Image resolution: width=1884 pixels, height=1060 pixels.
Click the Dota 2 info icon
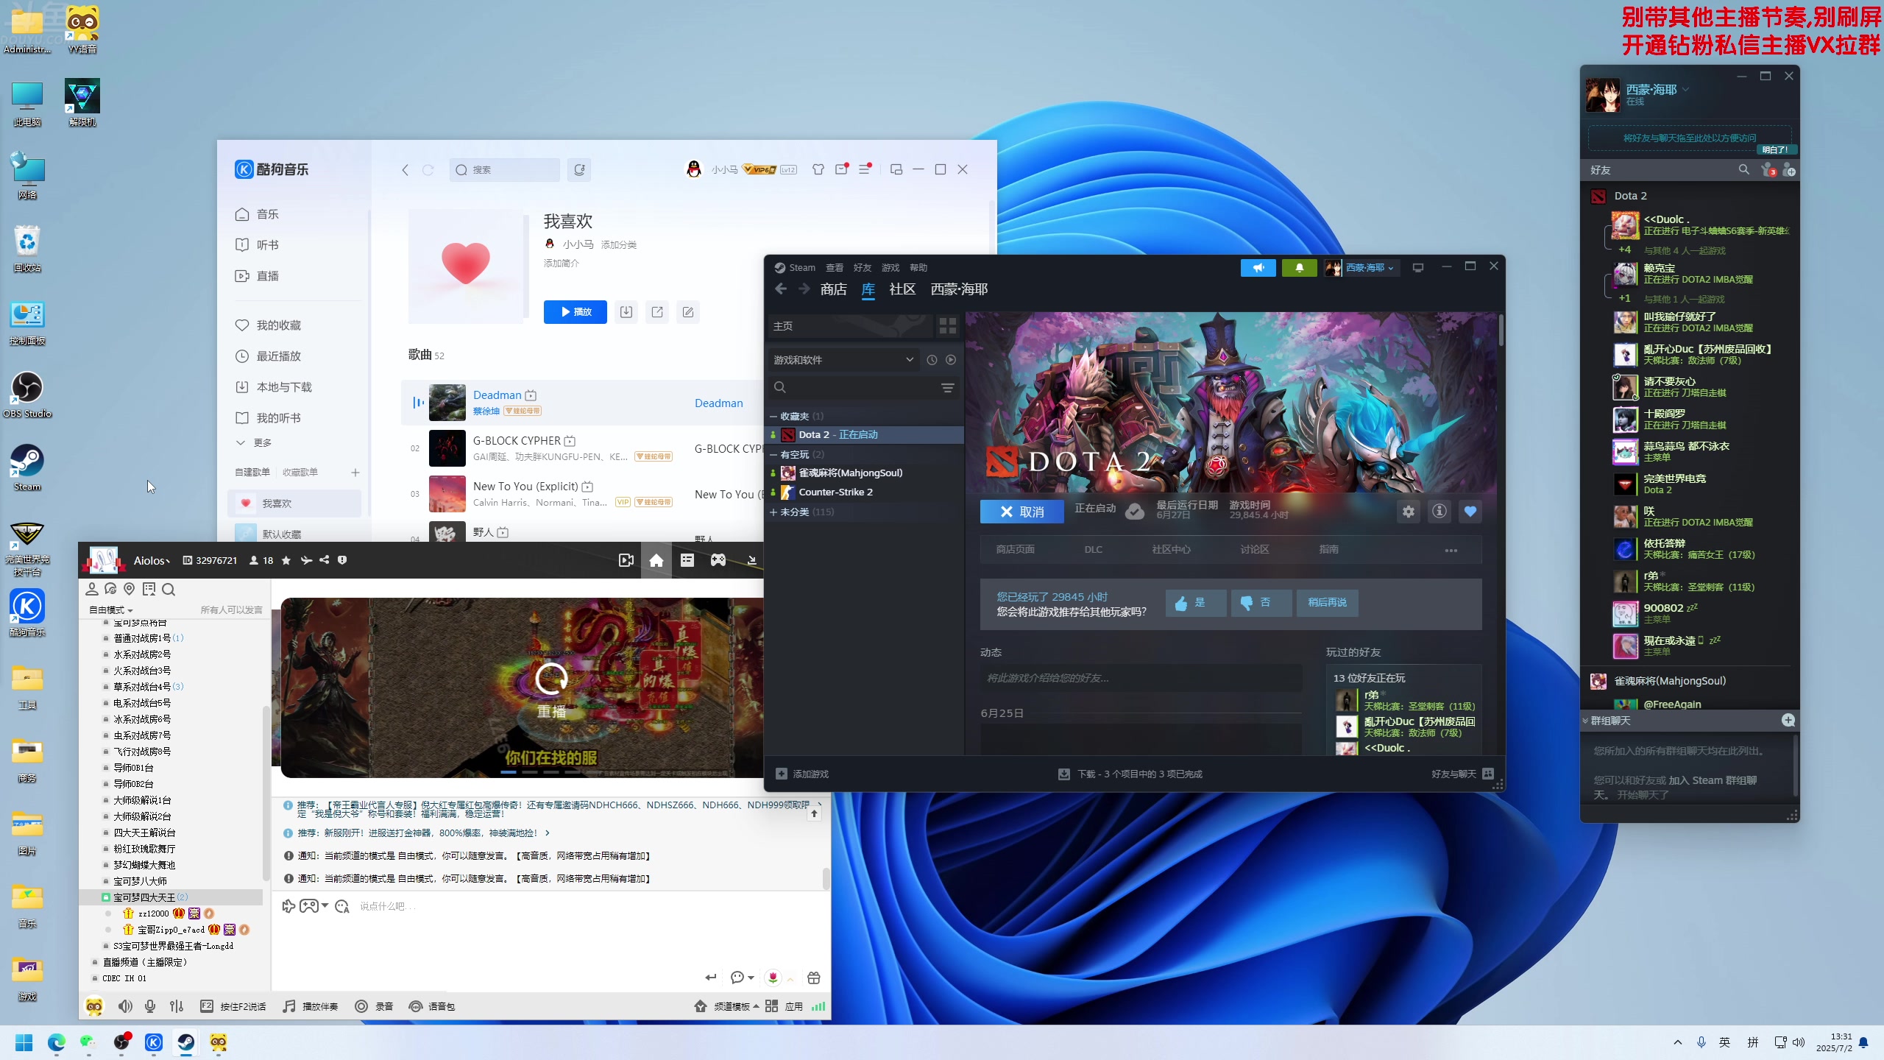pyautogui.click(x=1439, y=512)
